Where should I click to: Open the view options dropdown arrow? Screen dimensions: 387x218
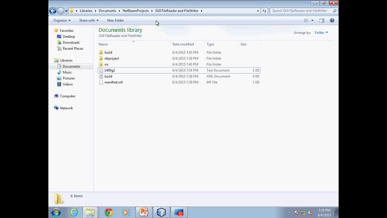coord(312,20)
